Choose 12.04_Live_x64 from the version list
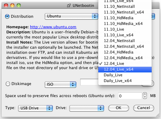The height and width of the screenshot is (119, 161). coord(125,69)
